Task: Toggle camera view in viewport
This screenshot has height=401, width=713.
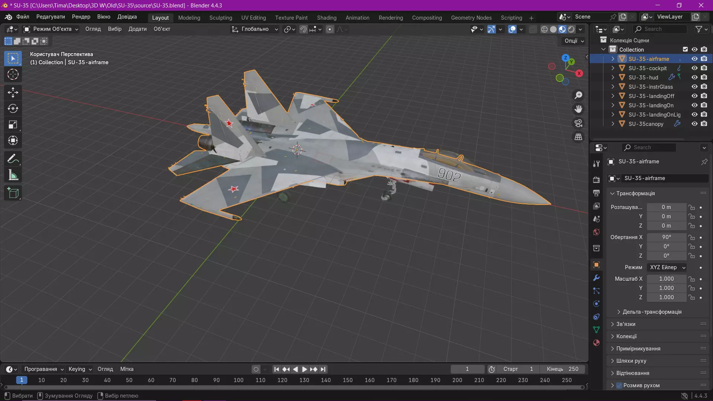Action: pyautogui.click(x=579, y=123)
